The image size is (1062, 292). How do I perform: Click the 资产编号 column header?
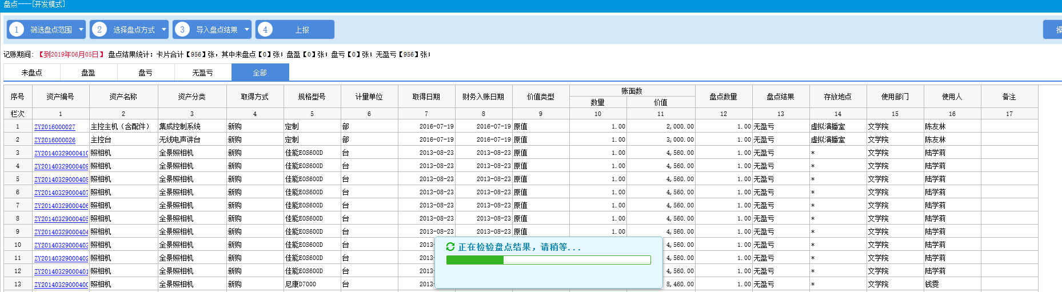pos(61,97)
